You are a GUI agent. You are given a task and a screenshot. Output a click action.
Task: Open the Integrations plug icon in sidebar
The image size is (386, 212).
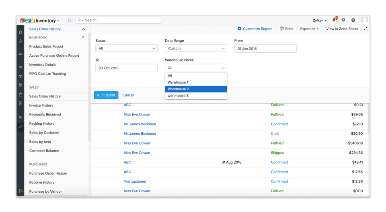pyautogui.click(x=21, y=117)
